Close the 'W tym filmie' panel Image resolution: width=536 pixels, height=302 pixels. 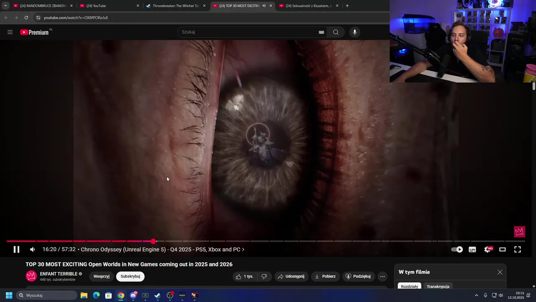coord(500,272)
